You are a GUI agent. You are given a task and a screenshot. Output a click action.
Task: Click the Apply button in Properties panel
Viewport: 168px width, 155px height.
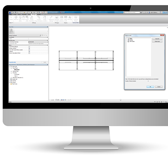coord(45,62)
